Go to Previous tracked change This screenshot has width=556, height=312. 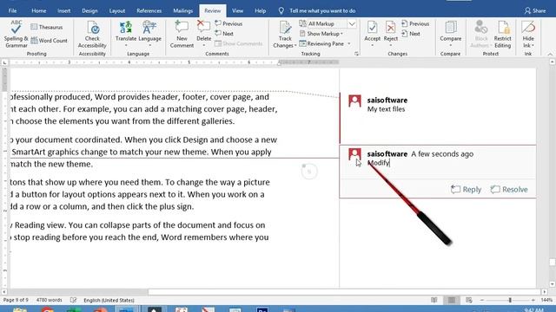415,23
